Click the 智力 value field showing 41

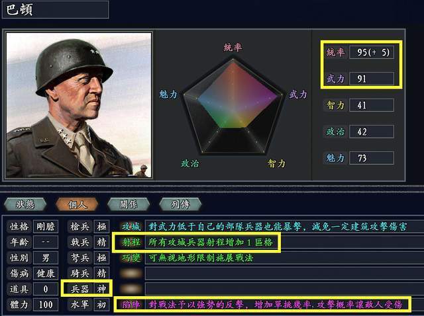(371, 105)
